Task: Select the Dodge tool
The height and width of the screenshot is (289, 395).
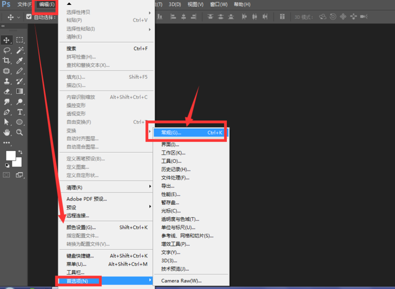Action: [19, 101]
